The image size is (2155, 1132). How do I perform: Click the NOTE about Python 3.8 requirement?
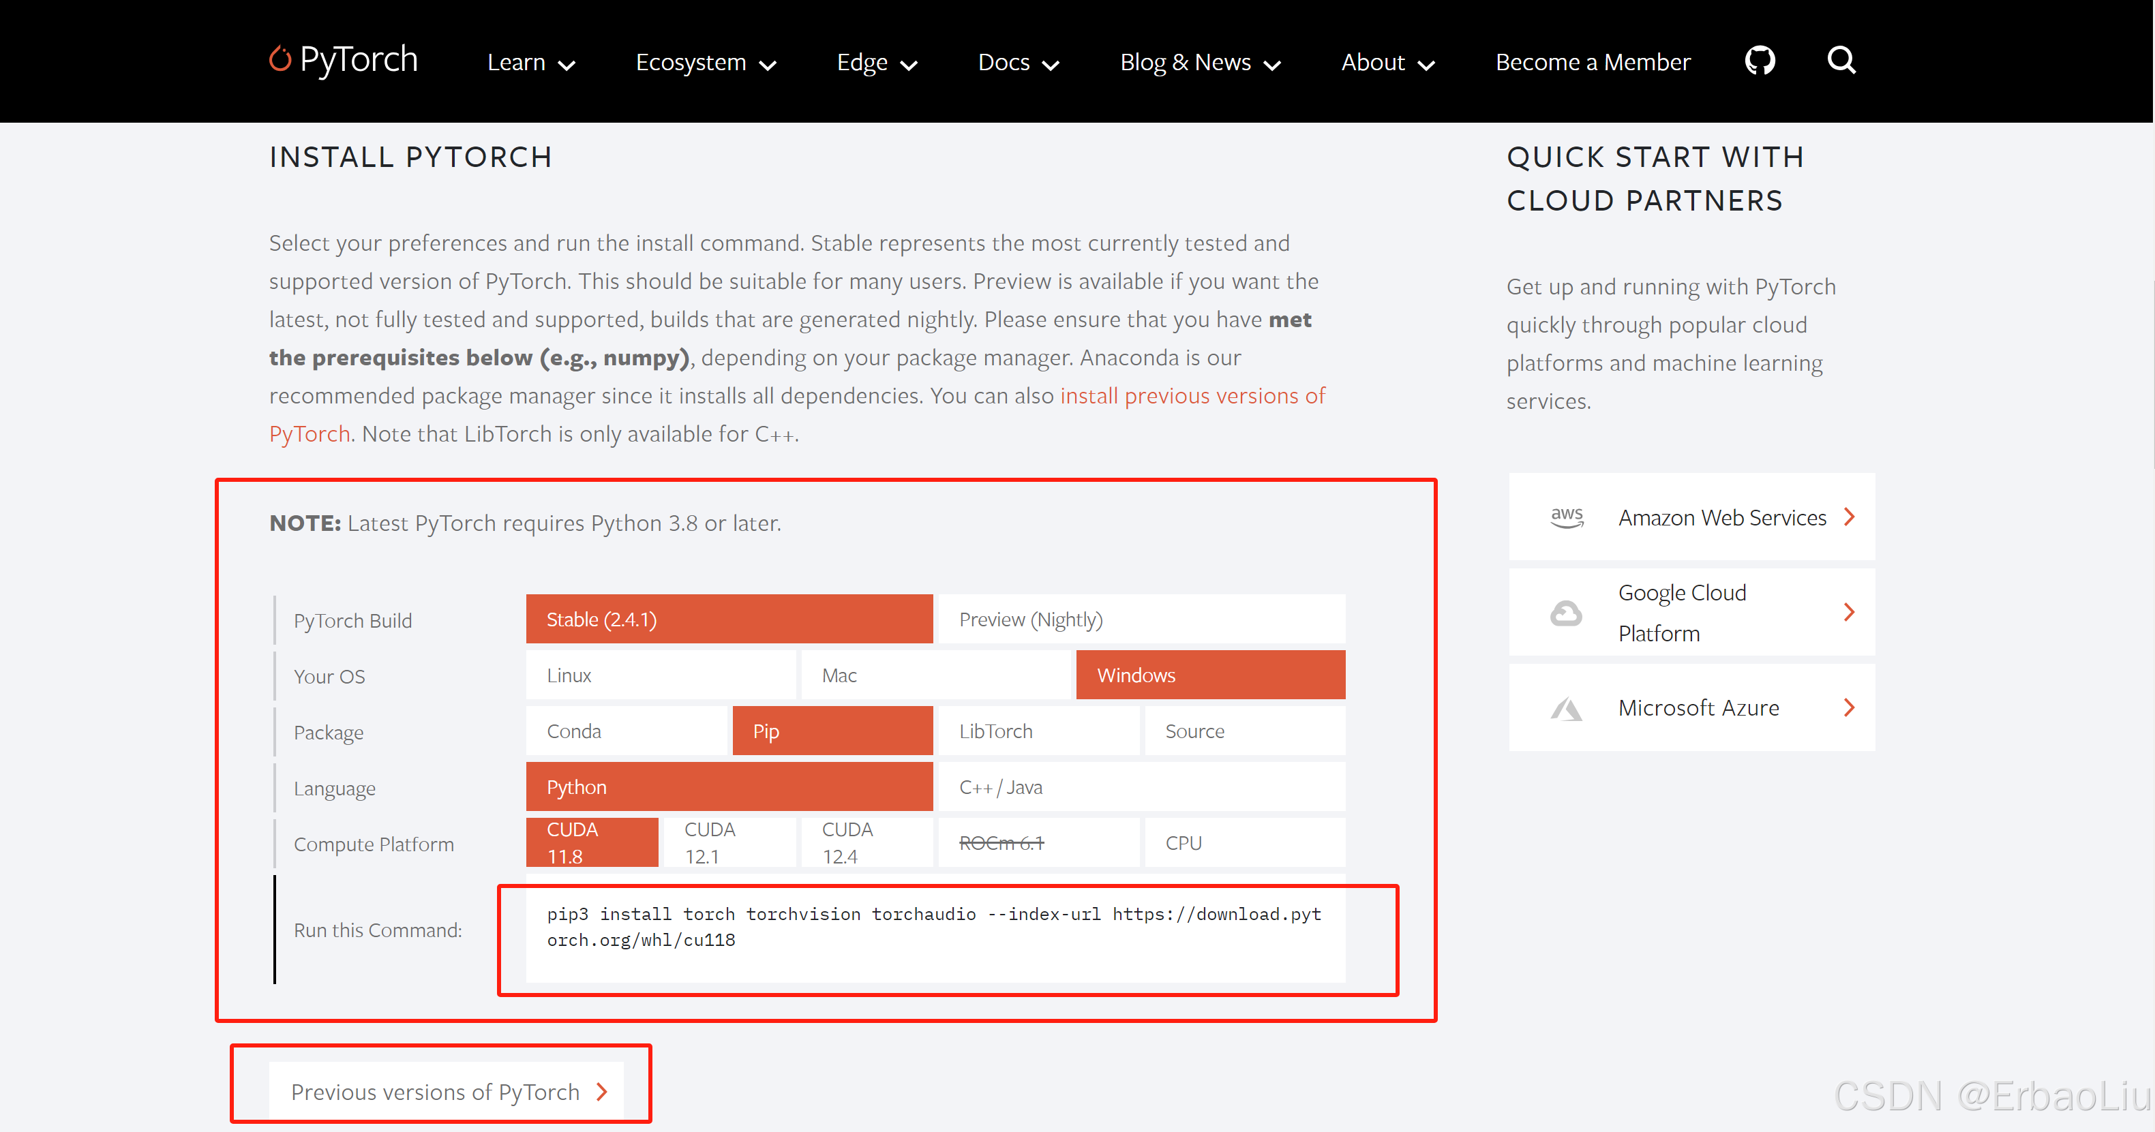(526, 523)
